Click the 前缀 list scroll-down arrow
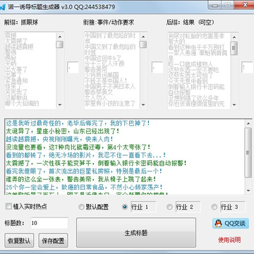 60,104
